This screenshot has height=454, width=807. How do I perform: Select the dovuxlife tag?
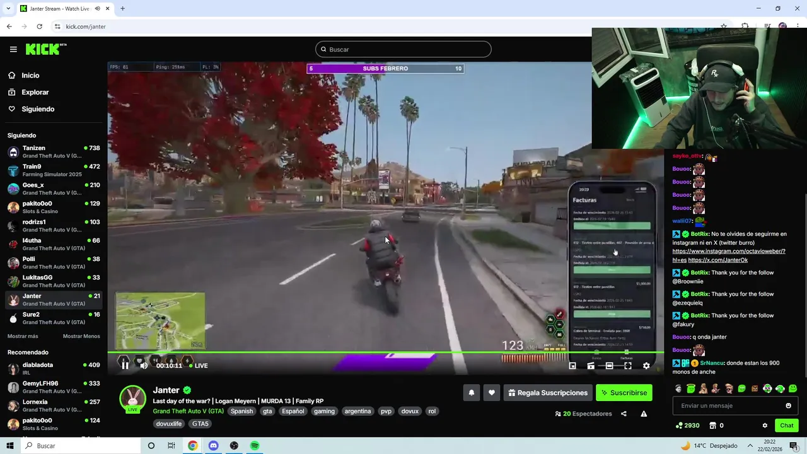coord(169,424)
